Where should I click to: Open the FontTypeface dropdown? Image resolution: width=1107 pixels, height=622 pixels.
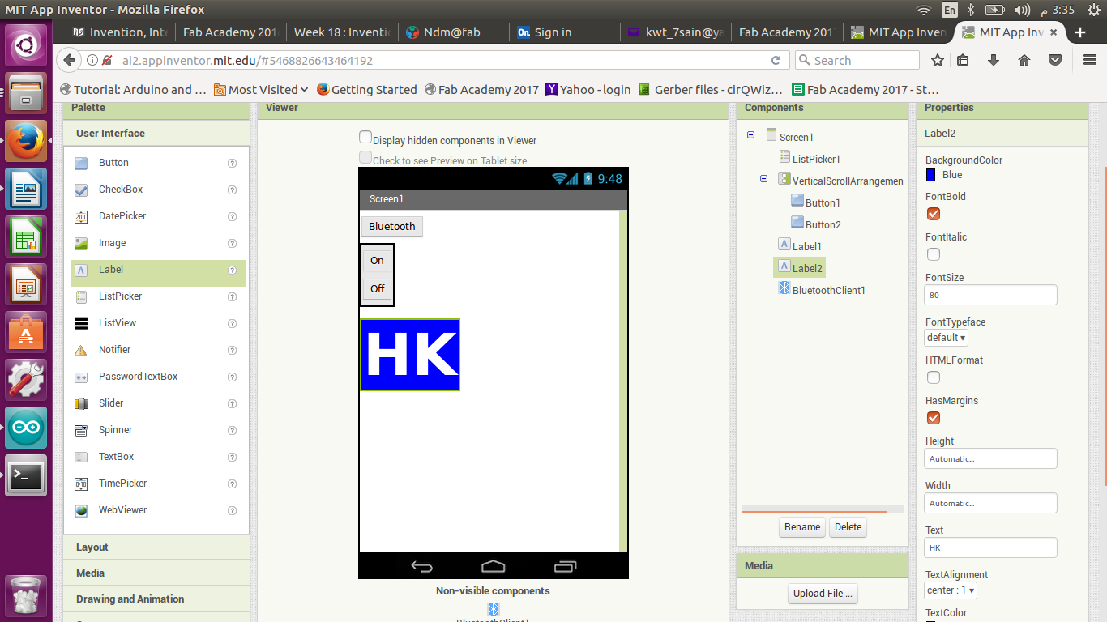tap(946, 338)
